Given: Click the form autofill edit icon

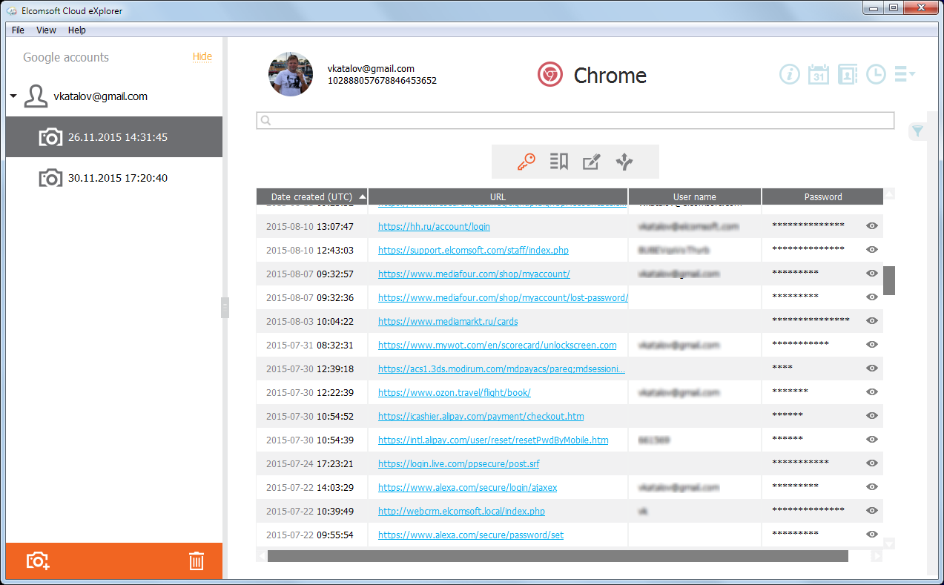Looking at the screenshot, I should point(591,162).
